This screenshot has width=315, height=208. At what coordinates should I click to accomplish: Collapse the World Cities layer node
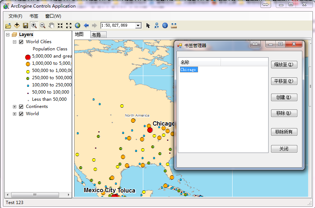[14, 42]
